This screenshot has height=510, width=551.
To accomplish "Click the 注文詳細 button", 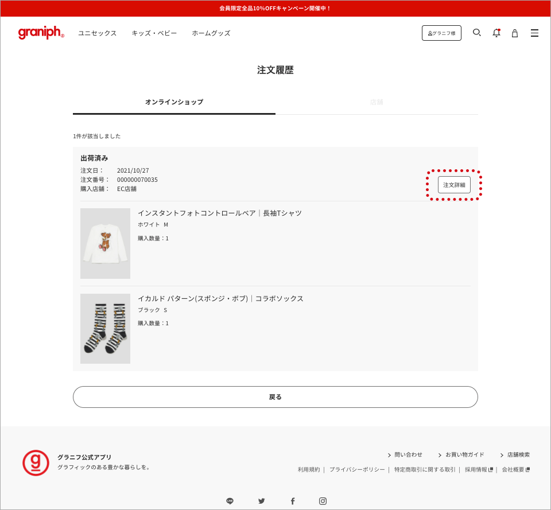I will click(x=454, y=185).
